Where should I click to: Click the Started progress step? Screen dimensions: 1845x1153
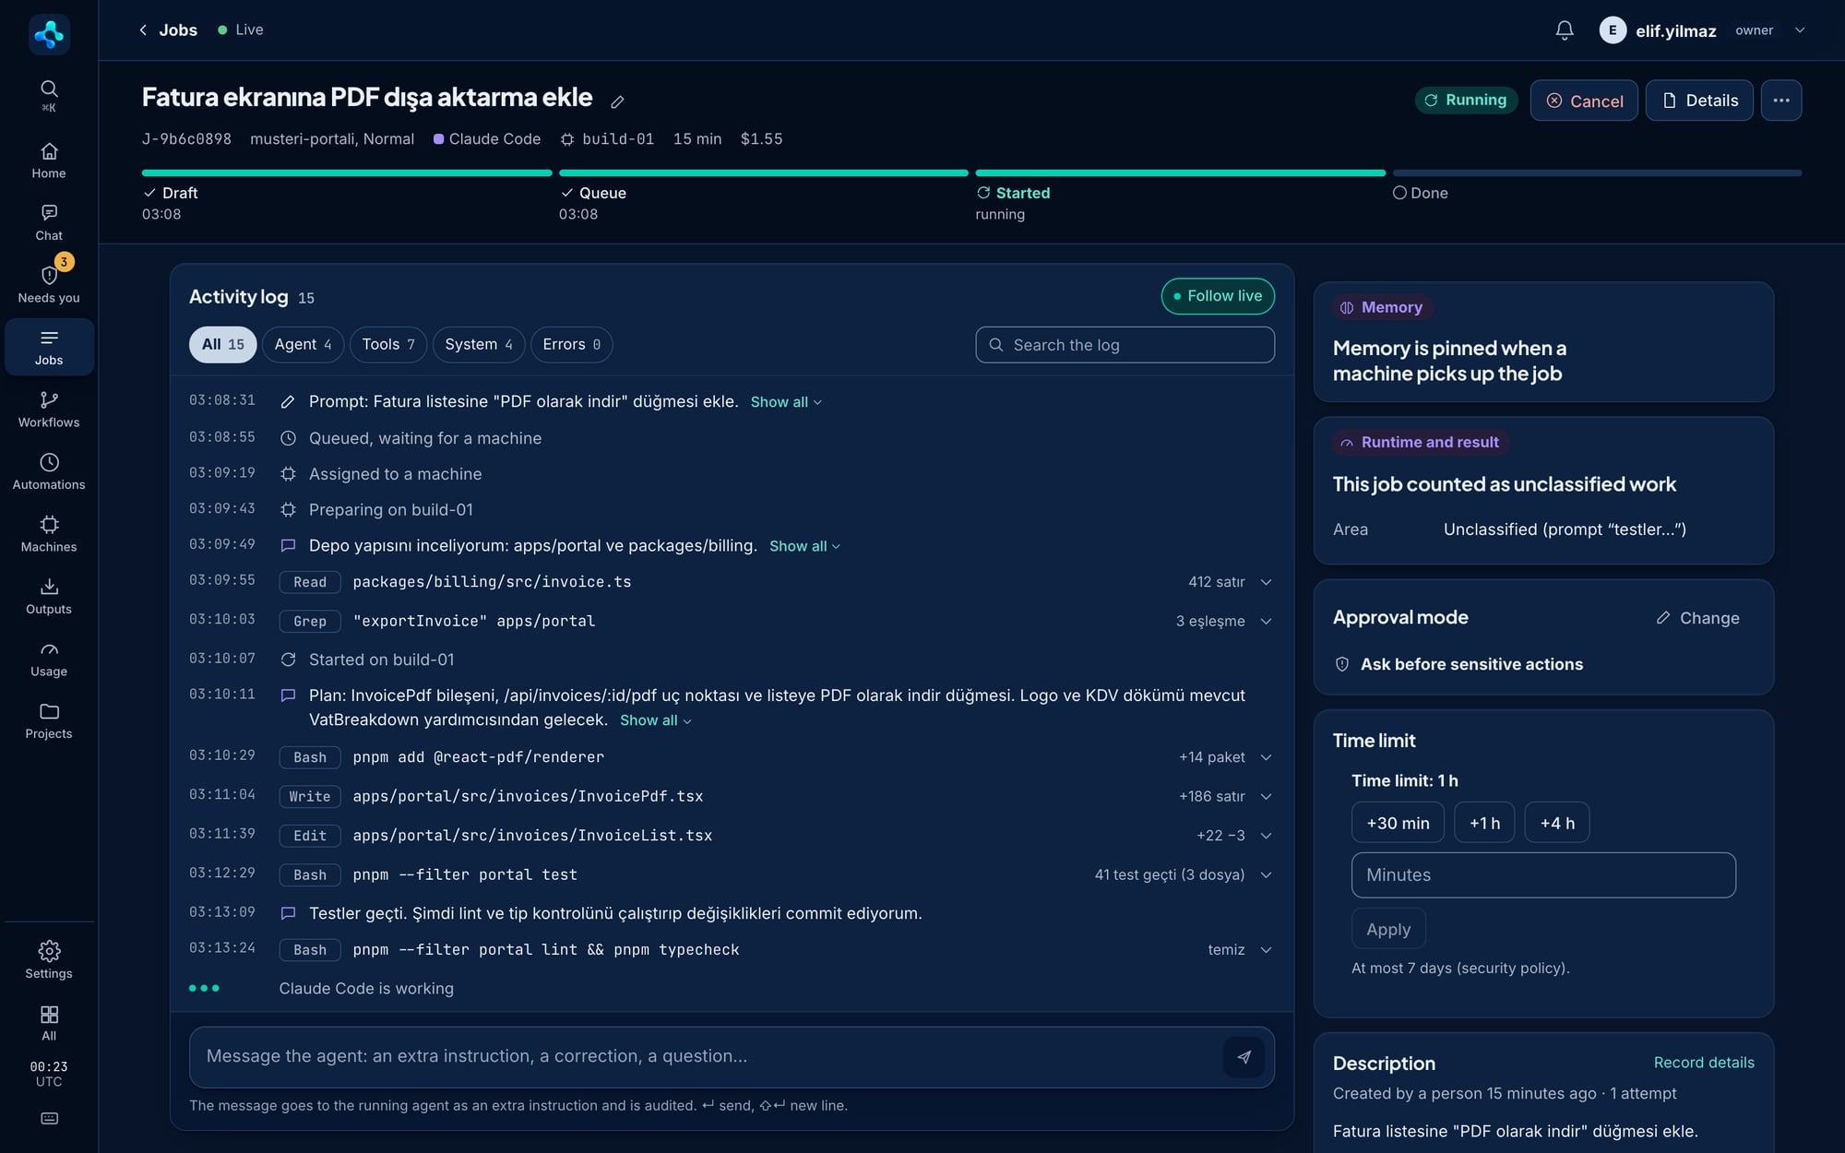[x=1180, y=196]
